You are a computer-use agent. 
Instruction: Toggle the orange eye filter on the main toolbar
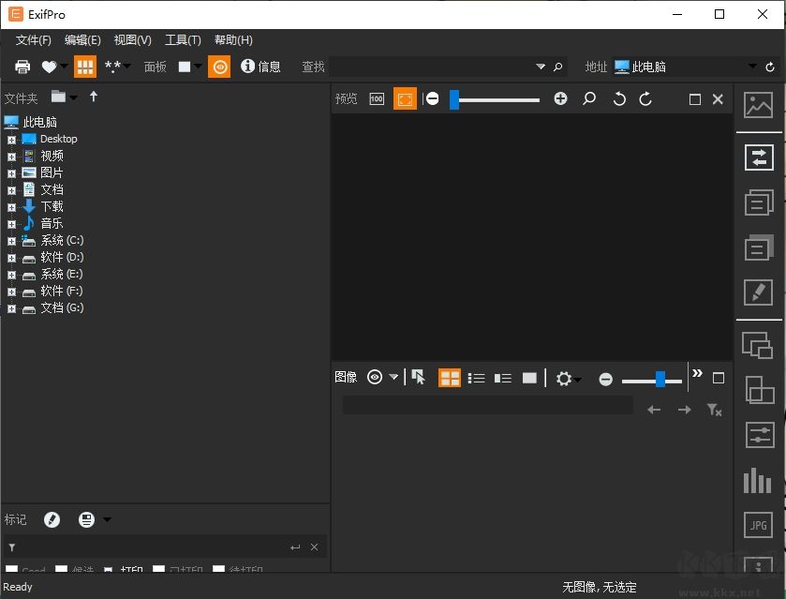click(x=218, y=67)
